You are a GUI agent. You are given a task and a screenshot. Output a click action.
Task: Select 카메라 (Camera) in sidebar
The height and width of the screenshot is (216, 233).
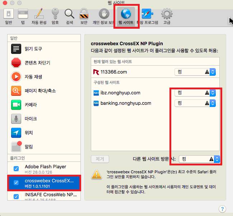click(x=44, y=104)
